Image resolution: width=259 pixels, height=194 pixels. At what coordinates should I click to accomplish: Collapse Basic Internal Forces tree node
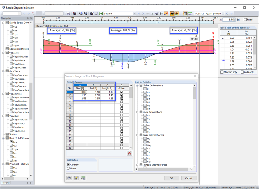click(137, 135)
